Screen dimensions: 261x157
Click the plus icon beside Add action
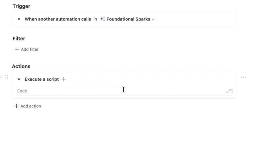click(16, 106)
